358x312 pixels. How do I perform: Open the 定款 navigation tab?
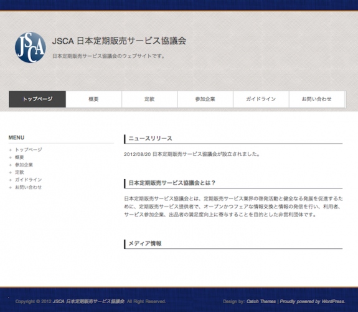click(x=149, y=99)
